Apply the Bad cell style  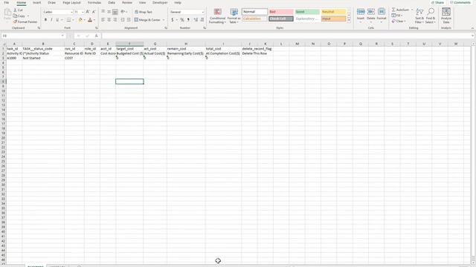281,12
